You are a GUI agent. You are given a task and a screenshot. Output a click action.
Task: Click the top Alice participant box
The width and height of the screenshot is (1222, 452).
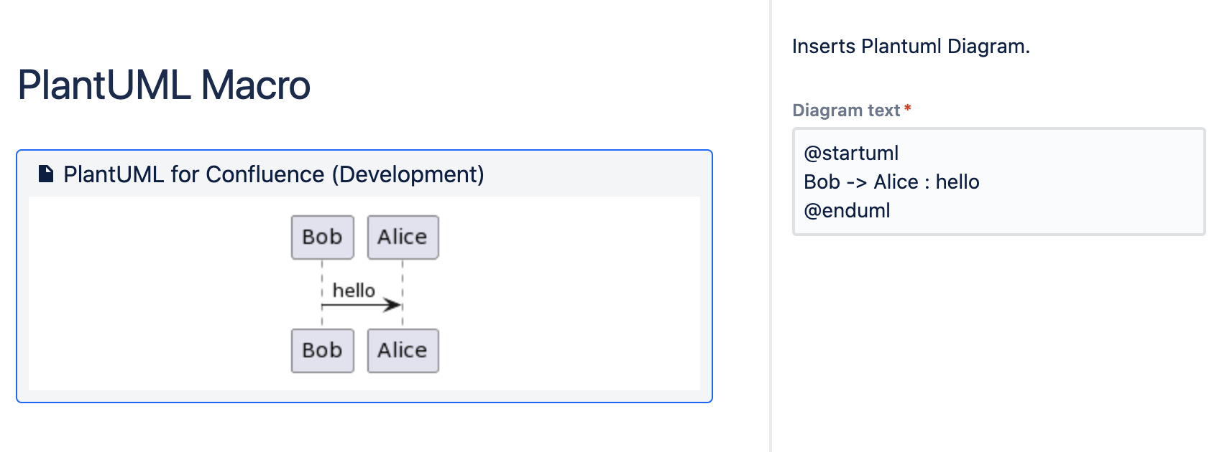click(403, 237)
